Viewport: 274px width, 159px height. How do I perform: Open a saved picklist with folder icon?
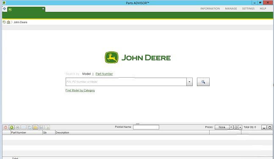coord(35,127)
